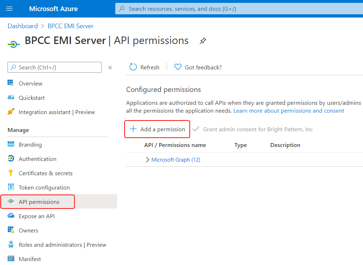The width and height of the screenshot is (363, 265).
Task: Open the hamburger portal menu
Action: (x=9, y=9)
